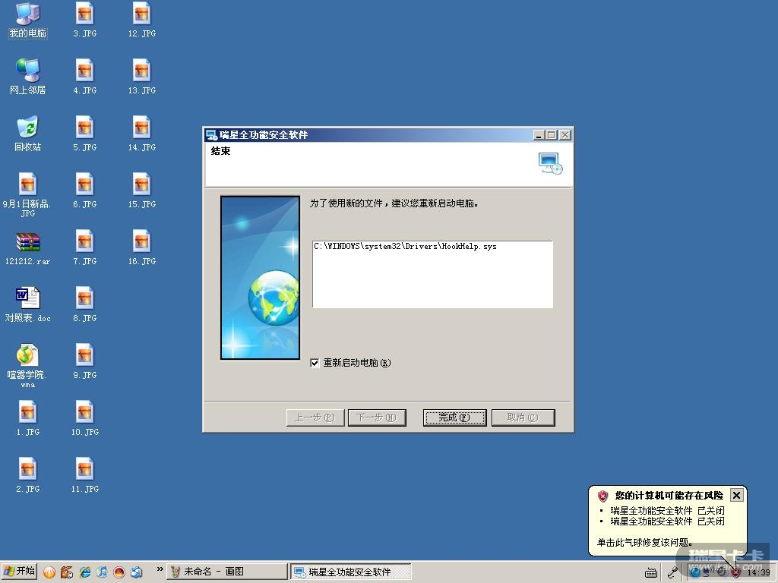Click the 上一步(P) back button

pos(315,418)
